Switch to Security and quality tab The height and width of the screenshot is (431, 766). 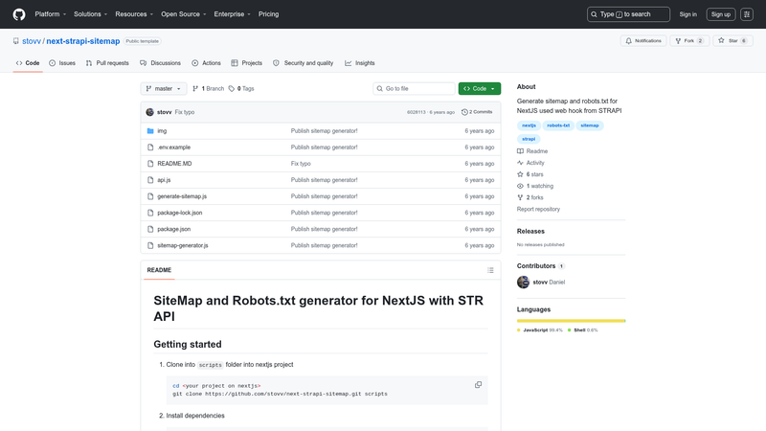coord(303,63)
